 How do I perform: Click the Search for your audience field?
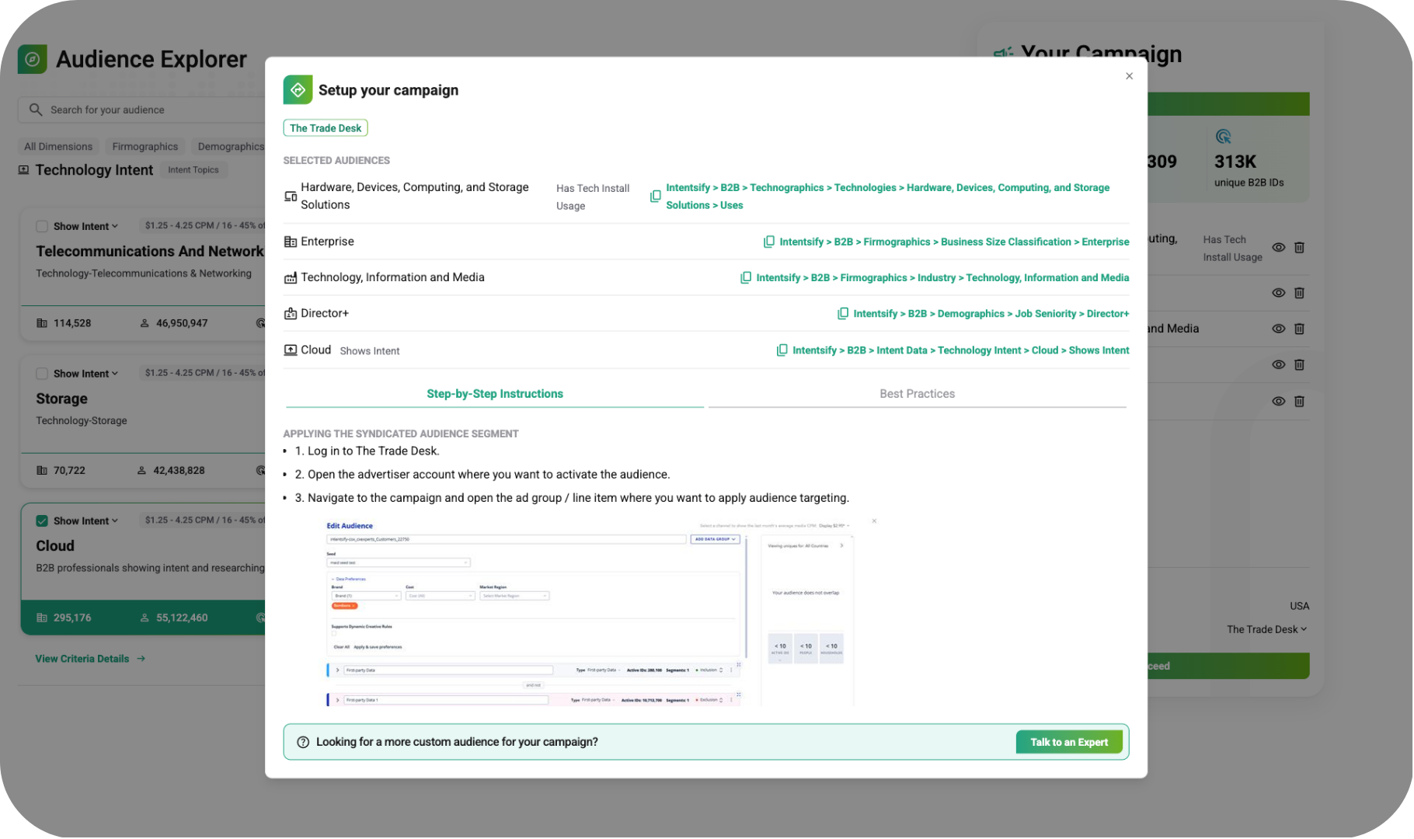coord(148,110)
